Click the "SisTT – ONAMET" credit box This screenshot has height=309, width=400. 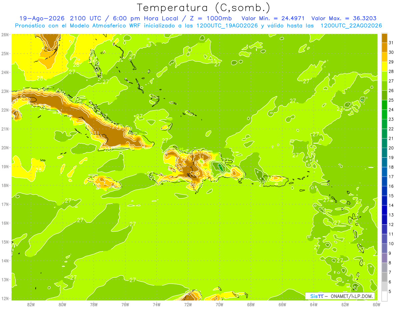pos(340,296)
